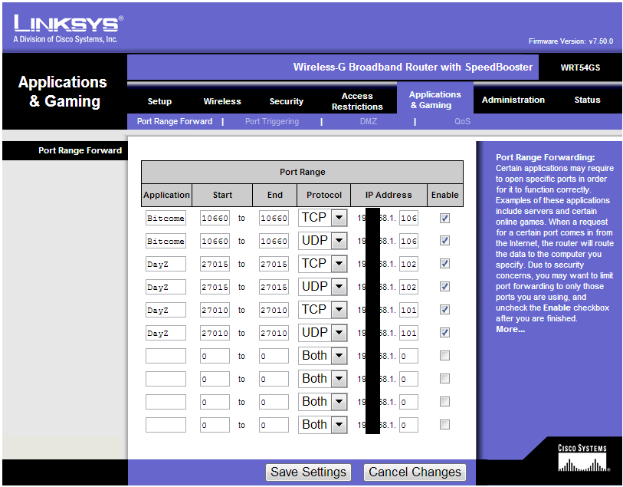Click the Protocol column header
The height and width of the screenshot is (487, 623).
[x=324, y=195]
